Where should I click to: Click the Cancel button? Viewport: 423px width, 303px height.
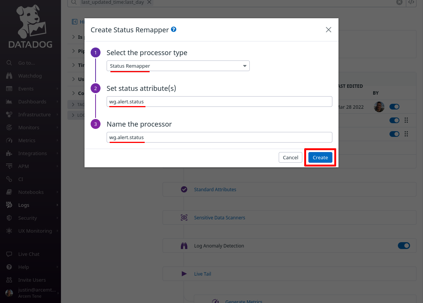tap(291, 157)
